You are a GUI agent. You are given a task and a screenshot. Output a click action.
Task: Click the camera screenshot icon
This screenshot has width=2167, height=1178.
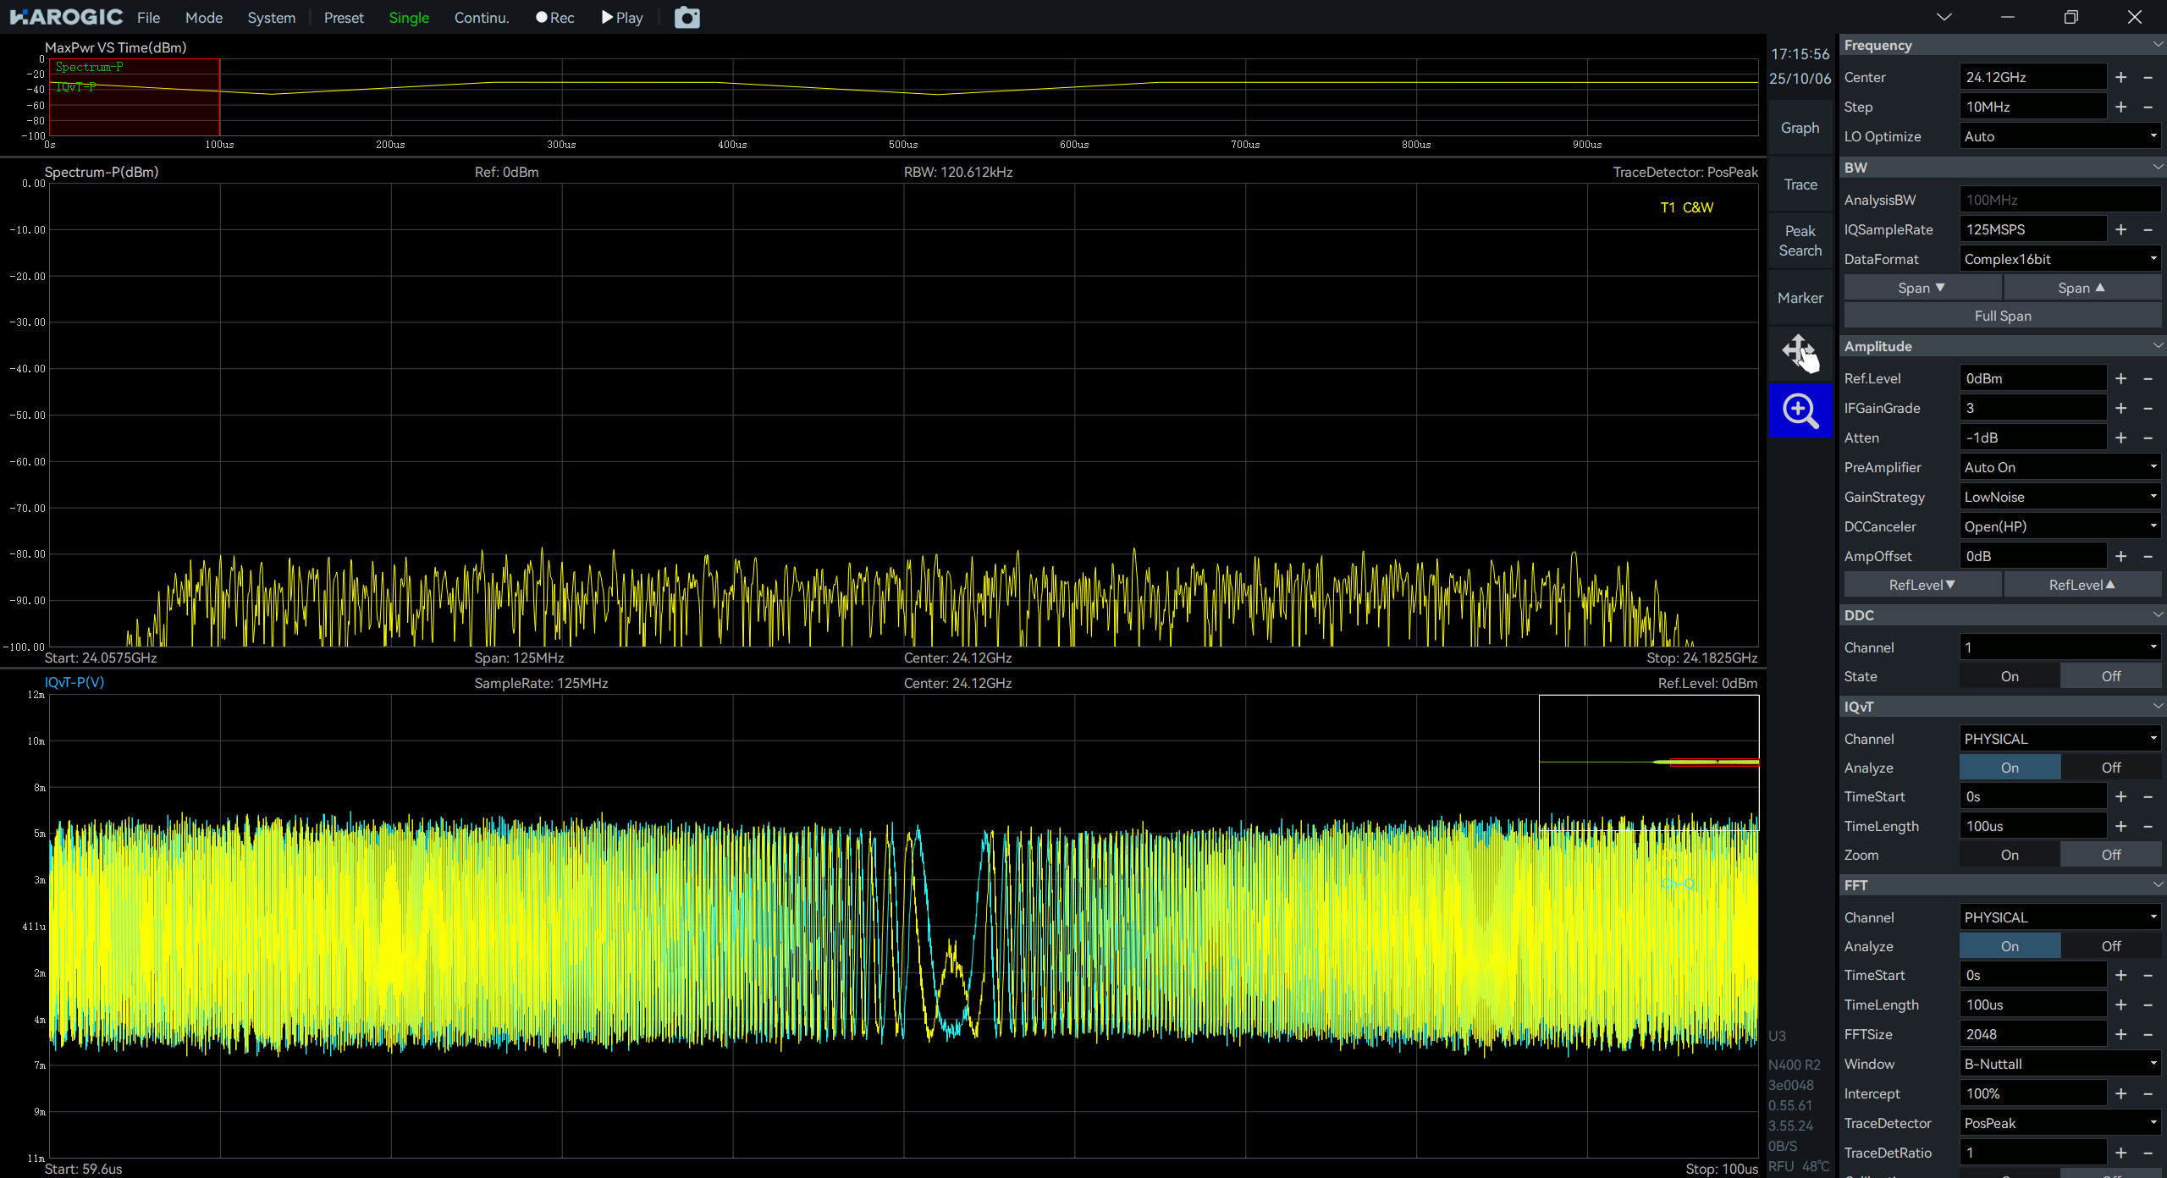click(x=686, y=18)
